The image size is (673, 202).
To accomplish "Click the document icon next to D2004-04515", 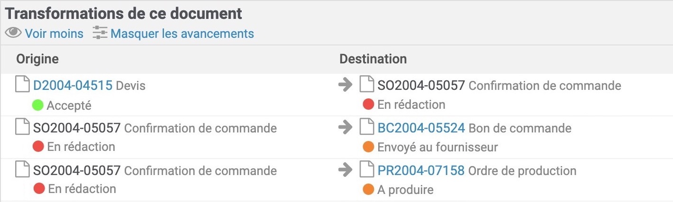I will click(x=22, y=85).
